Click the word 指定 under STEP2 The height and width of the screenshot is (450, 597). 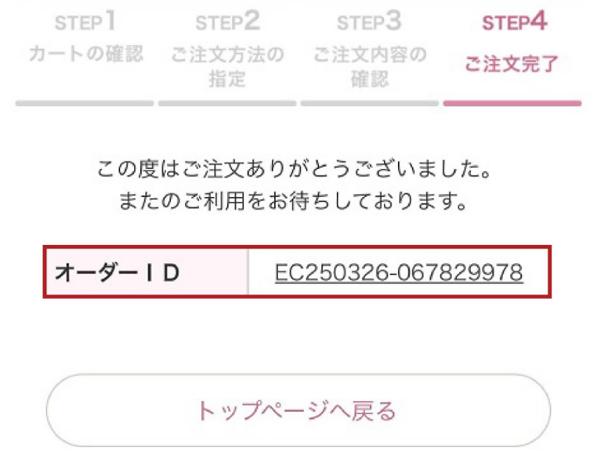click(227, 77)
